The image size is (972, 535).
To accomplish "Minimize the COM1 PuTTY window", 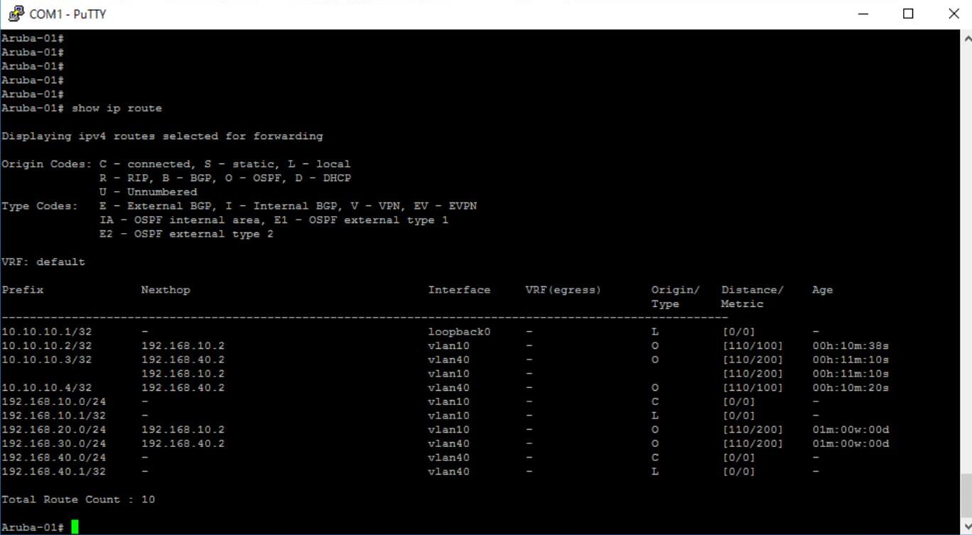I will [x=863, y=13].
